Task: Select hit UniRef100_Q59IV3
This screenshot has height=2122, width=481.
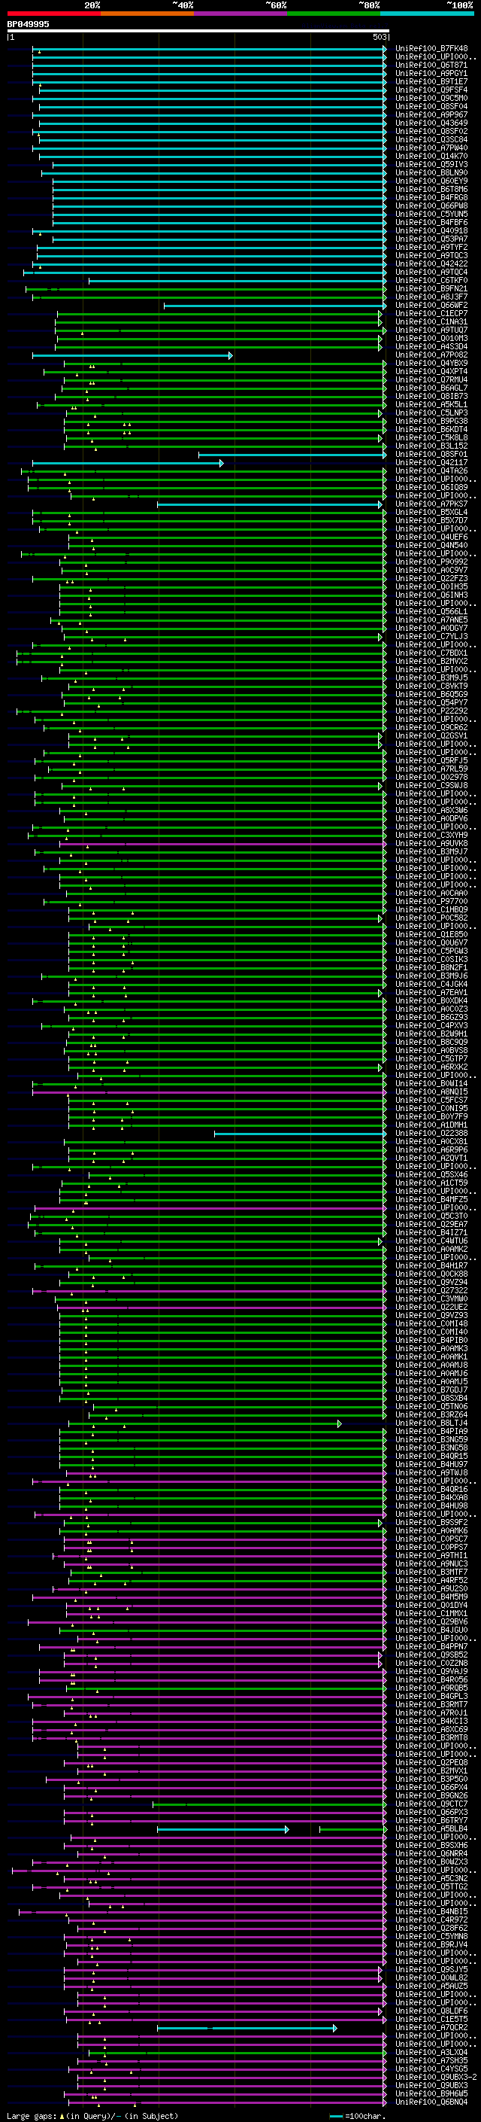Action: pyautogui.click(x=431, y=164)
